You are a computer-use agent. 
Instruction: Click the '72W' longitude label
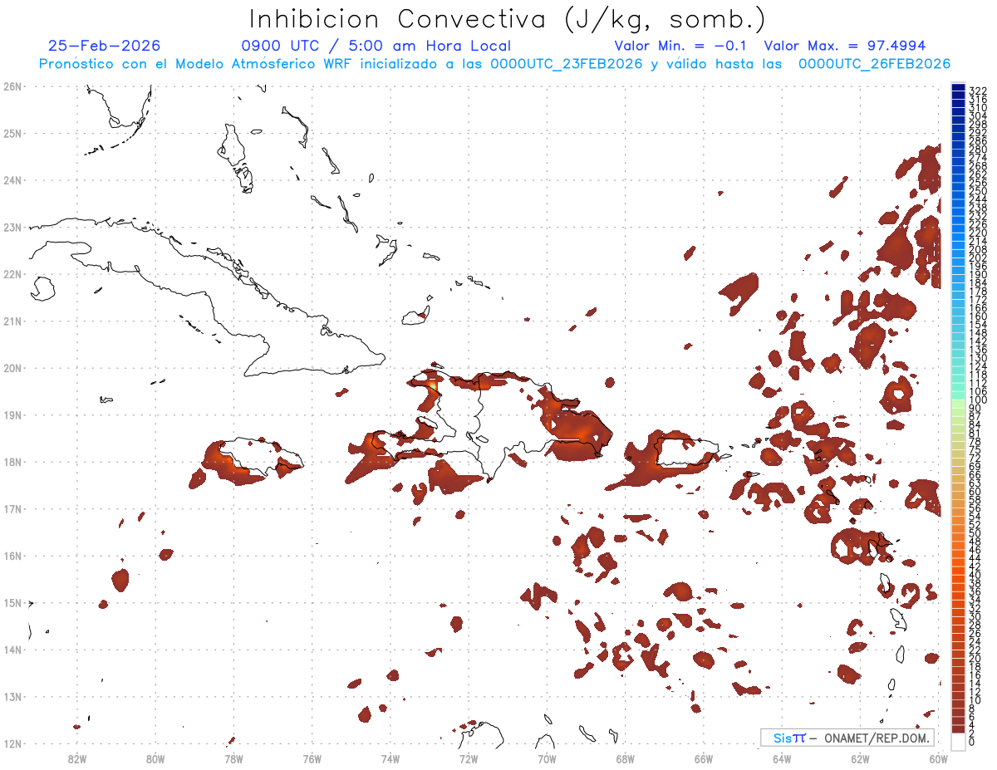coord(469,758)
